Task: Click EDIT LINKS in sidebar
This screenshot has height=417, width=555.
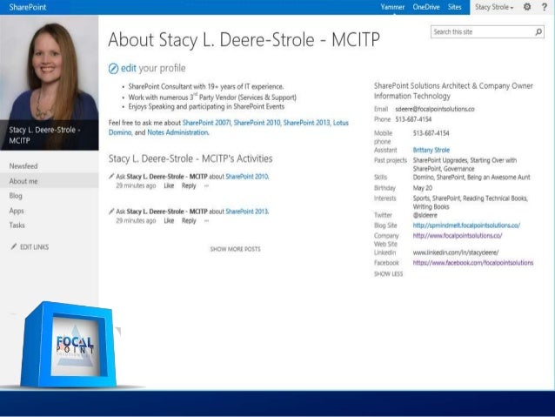Action: [x=34, y=247]
